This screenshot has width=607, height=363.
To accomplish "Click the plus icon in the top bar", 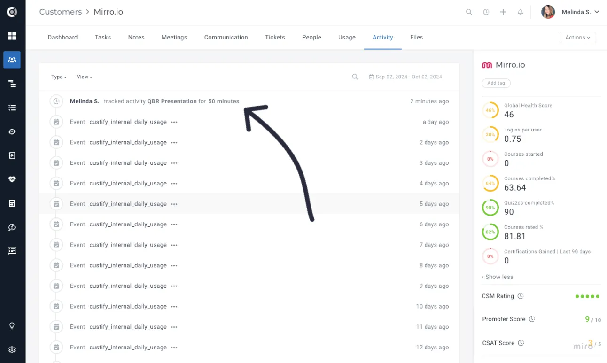I will (503, 12).
